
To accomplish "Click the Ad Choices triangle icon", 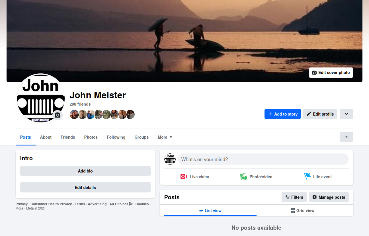I will pos(131,204).
